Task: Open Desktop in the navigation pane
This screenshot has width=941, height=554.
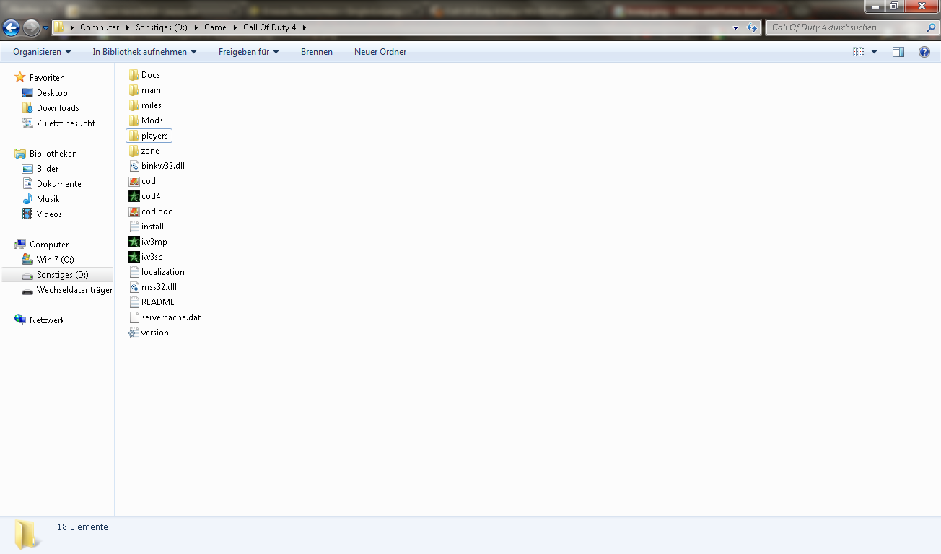Action: point(52,93)
